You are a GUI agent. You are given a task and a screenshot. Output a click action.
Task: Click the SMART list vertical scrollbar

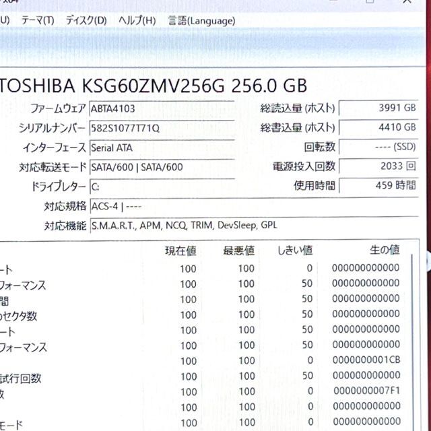click(412, 342)
